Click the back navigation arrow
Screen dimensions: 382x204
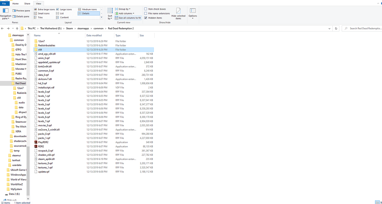[2, 28]
